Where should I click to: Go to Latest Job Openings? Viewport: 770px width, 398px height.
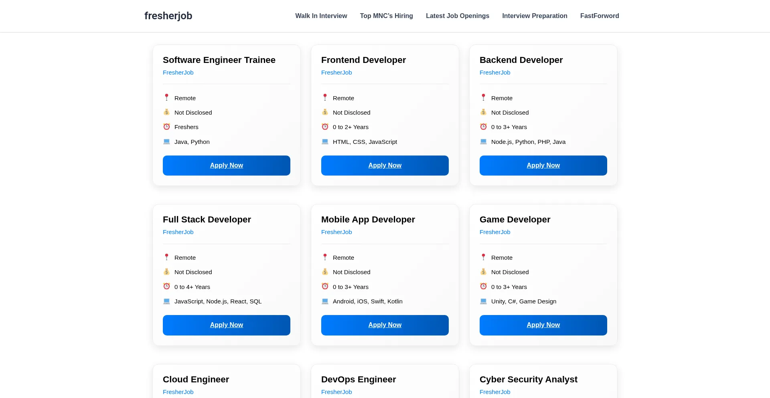pyautogui.click(x=458, y=16)
